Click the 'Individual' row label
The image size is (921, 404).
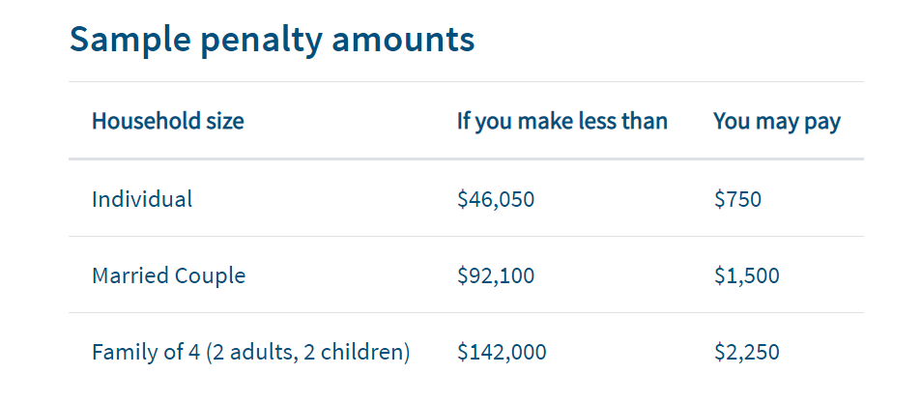pos(142,199)
